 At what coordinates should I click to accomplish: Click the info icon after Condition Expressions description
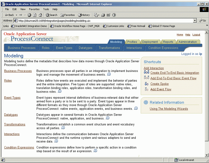(95, 151)
